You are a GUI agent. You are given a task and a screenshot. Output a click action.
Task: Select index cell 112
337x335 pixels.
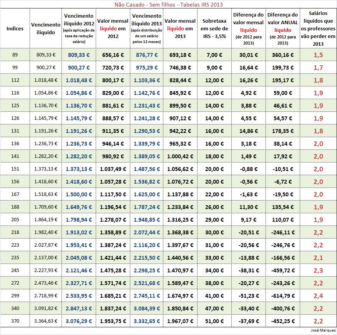coord(15,80)
